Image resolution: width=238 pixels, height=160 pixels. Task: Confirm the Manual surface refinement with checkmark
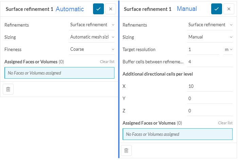[x=217, y=9]
